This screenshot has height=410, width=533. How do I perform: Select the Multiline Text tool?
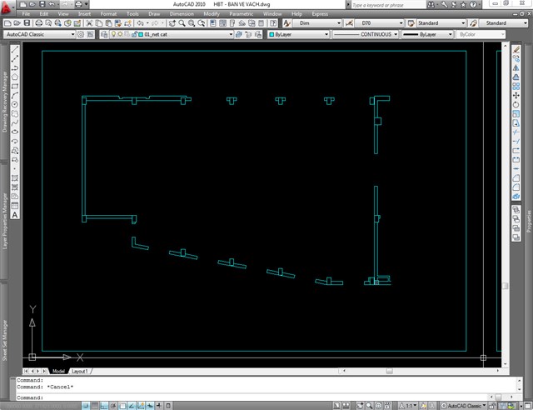pos(15,215)
